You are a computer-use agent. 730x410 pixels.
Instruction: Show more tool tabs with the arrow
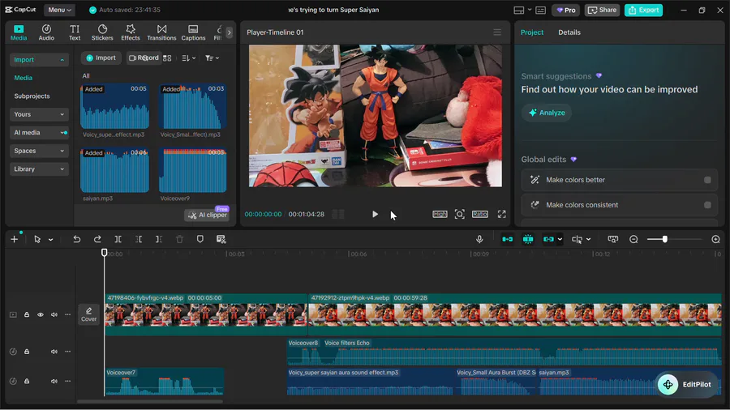pyautogui.click(x=229, y=32)
